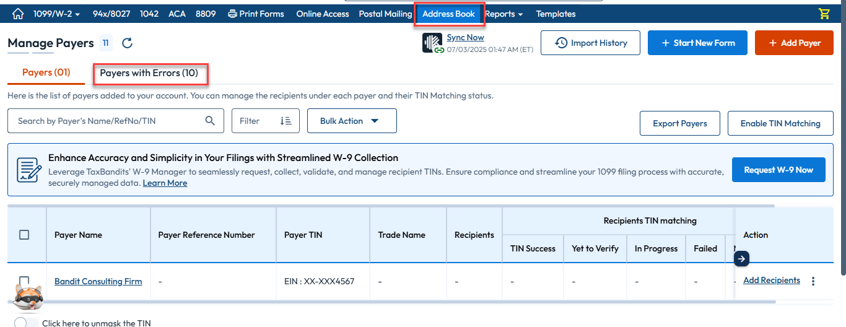Open the Bulk Action dropdown
The image size is (846, 327).
(x=352, y=121)
